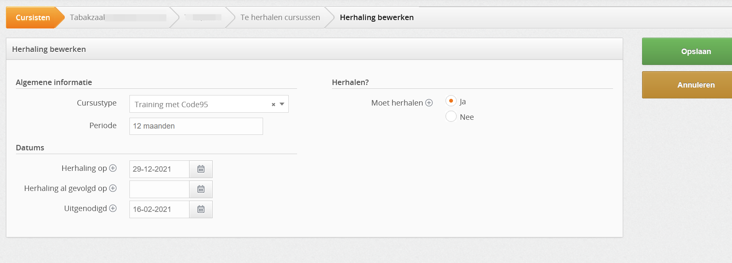Click the Training met Code95 selection text
This screenshot has height=263, width=732.
[x=171, y=105]
